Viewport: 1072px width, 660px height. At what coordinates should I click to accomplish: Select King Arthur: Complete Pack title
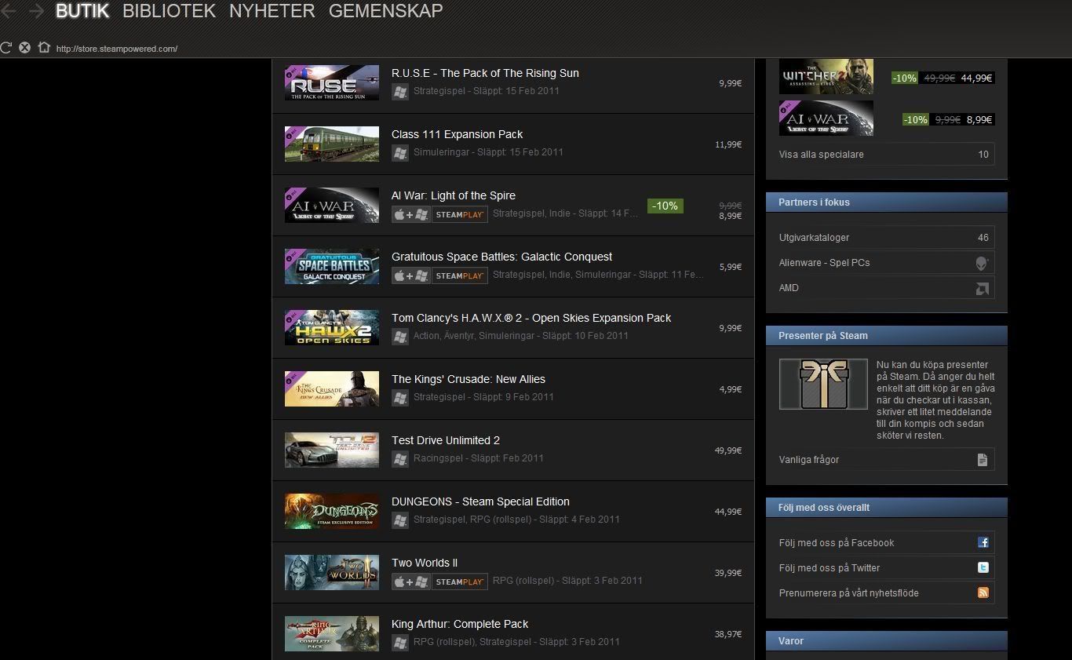[460, 624]
